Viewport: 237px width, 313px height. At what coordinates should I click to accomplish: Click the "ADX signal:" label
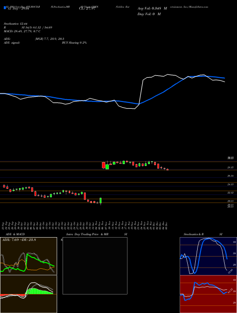(12, 43)
